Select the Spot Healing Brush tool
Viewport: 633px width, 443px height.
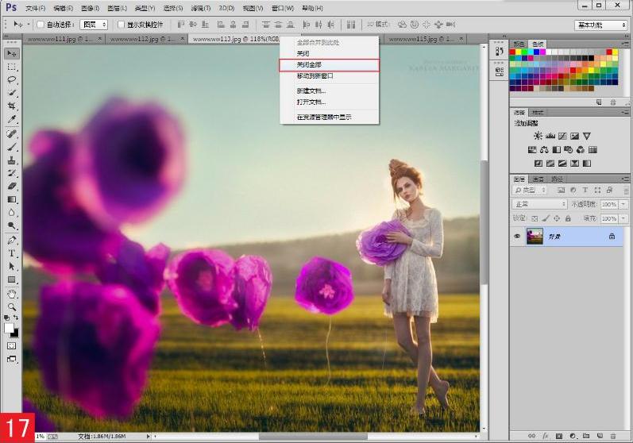12,133
